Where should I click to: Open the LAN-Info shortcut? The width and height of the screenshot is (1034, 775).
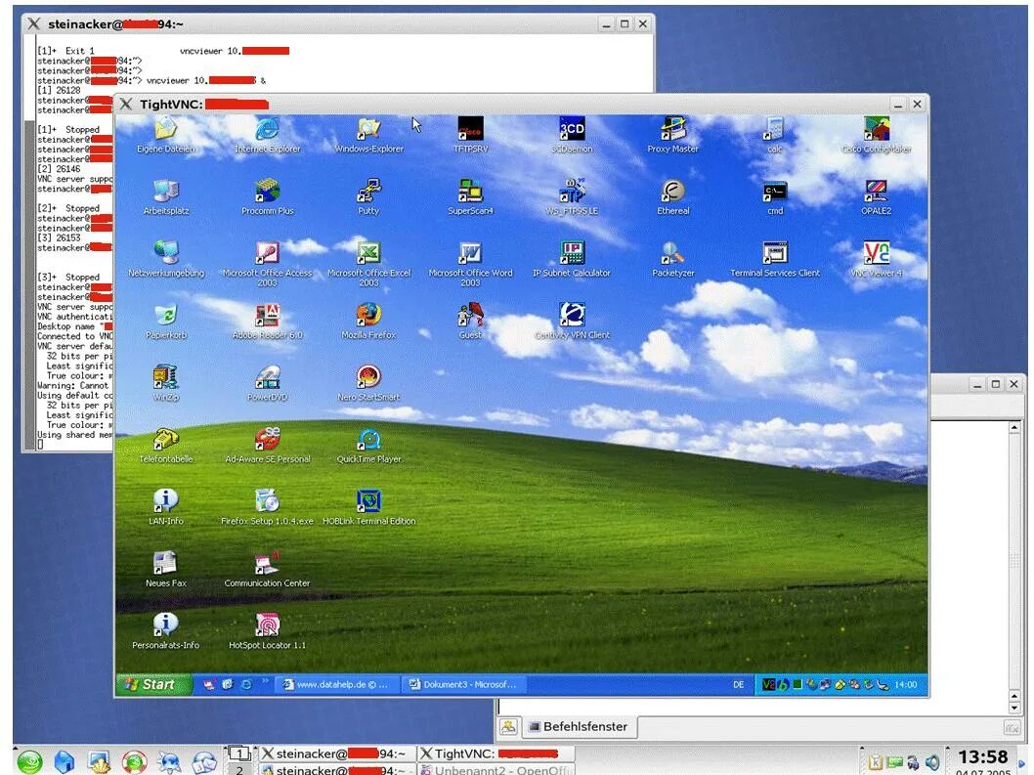[x=165, y=501]
